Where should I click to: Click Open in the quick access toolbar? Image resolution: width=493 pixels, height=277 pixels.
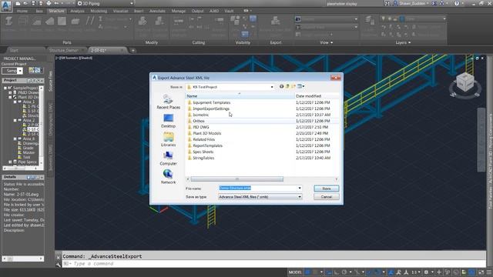(25, 3)
